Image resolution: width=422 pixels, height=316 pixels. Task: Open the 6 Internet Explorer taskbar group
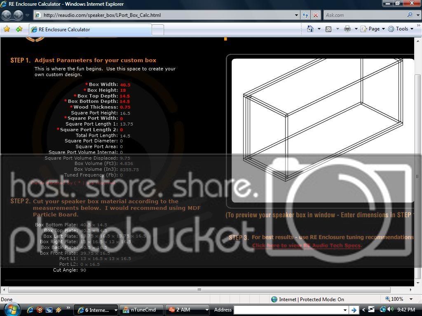[x=96, y=310]
